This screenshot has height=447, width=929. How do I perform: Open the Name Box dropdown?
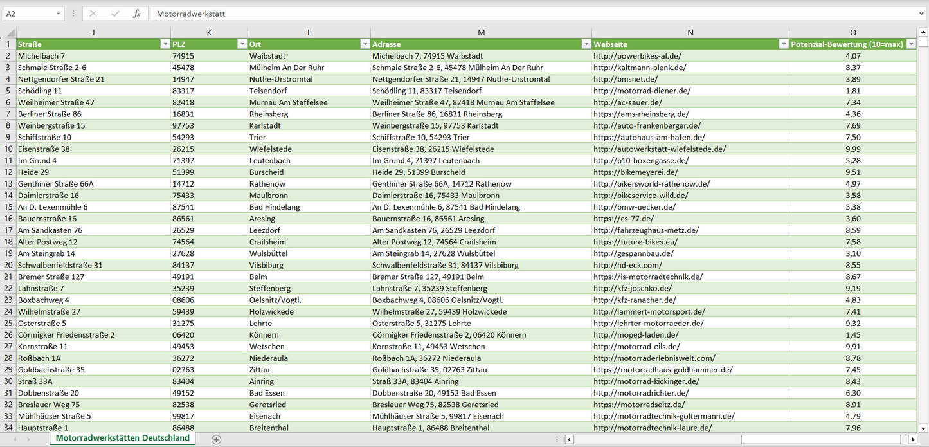point(59,14)
